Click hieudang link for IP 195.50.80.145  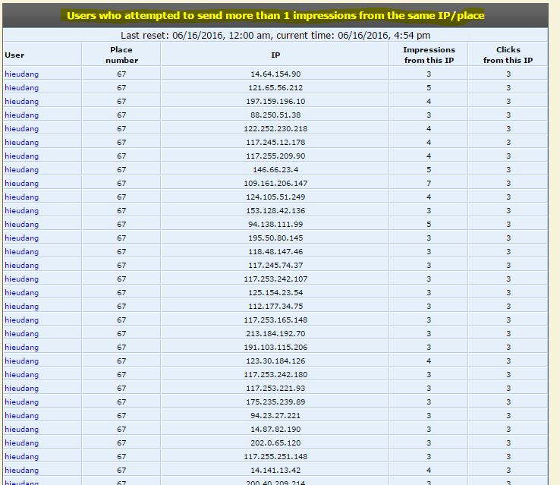point(21,238)
